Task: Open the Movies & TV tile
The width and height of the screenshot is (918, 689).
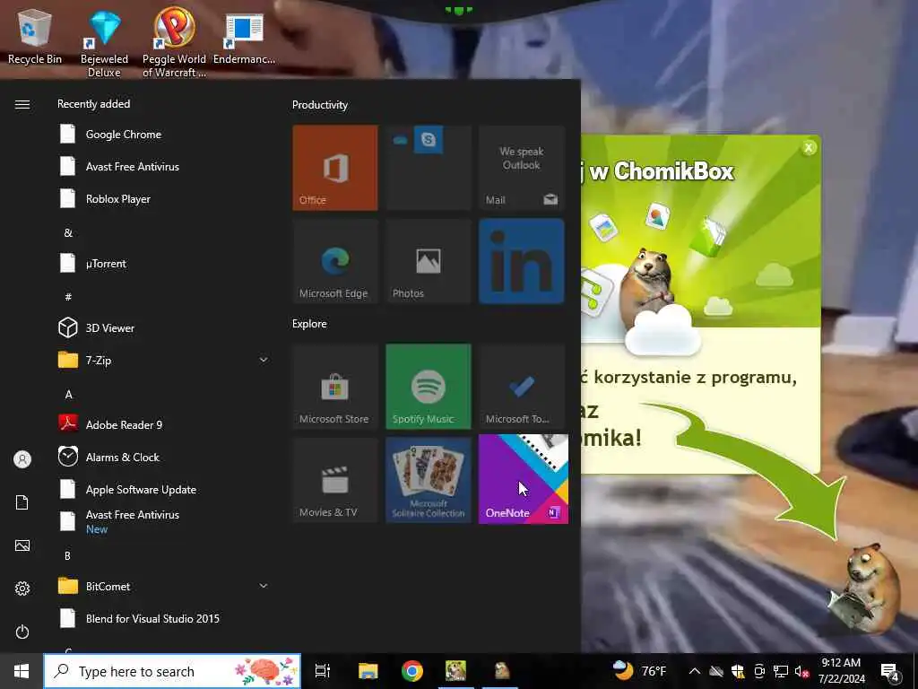Action: (335, 480)
